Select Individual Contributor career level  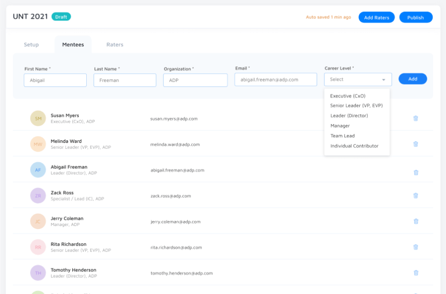(x=354, y=146)
